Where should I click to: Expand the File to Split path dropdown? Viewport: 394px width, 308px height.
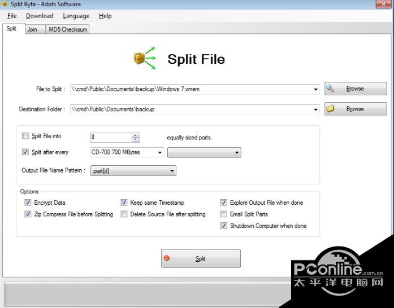[315, 89]
